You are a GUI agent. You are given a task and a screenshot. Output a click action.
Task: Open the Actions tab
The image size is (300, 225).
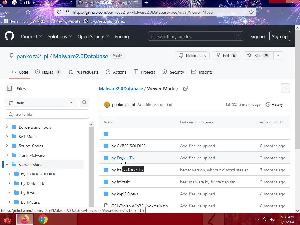tap(116, 72)
